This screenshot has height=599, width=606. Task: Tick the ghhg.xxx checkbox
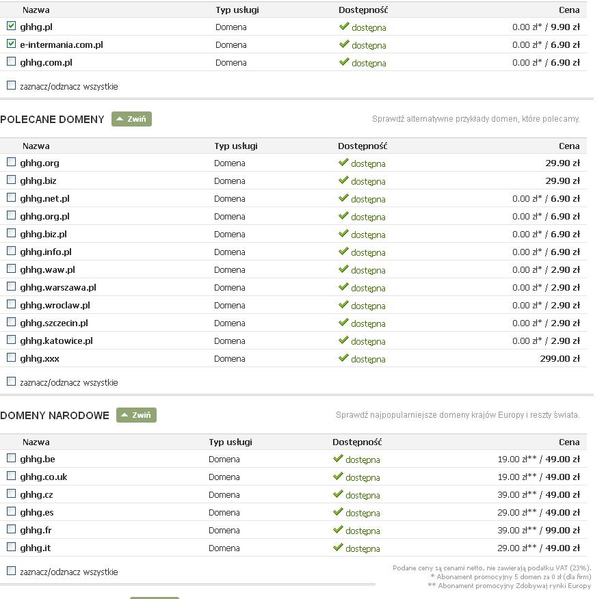[x=11, y=358]
